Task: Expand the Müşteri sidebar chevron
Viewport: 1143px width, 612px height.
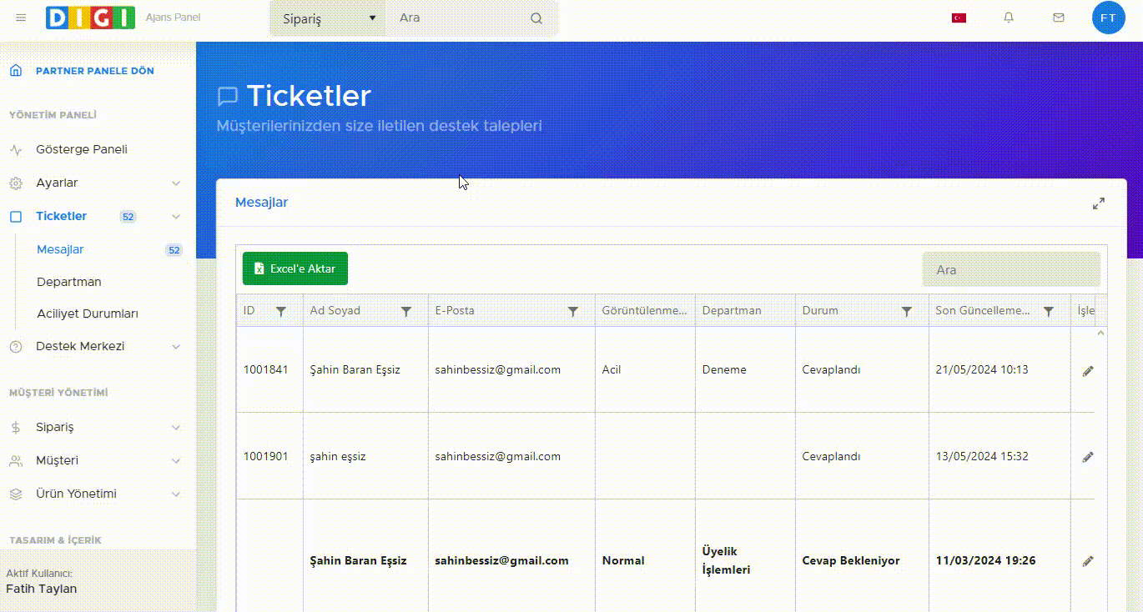Action: click(176, 461)
